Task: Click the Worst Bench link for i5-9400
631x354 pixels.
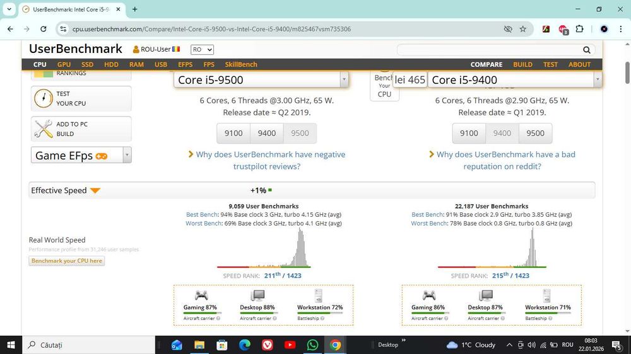Action: click(x=429, y=224)
